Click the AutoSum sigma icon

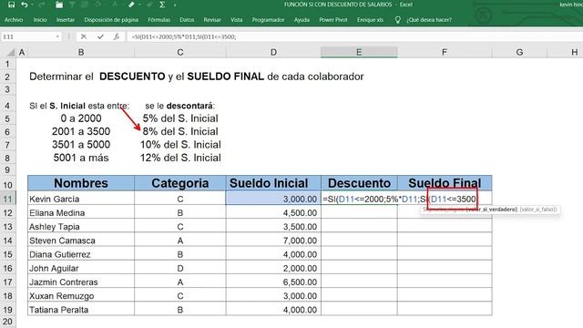point(162,5)
